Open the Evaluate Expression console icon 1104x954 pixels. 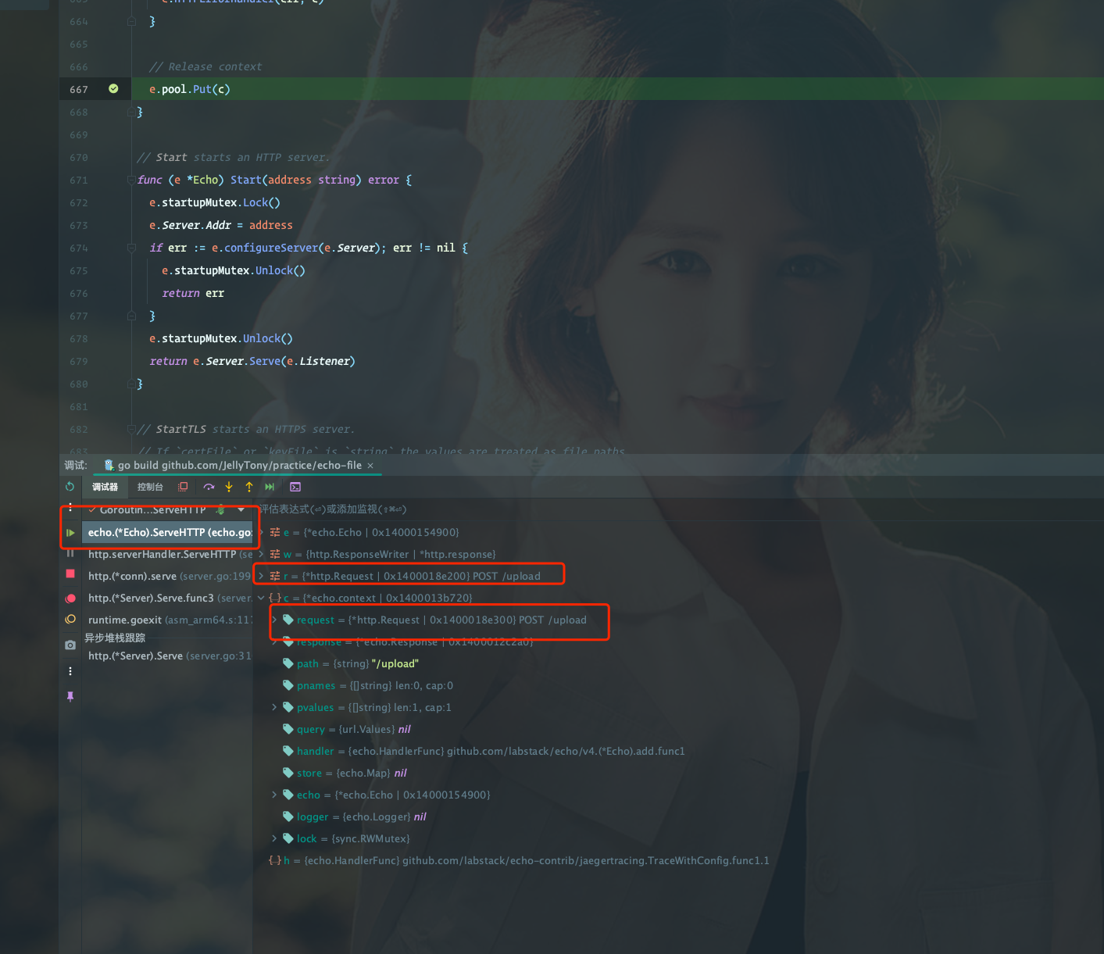click(x=295, y=487)
